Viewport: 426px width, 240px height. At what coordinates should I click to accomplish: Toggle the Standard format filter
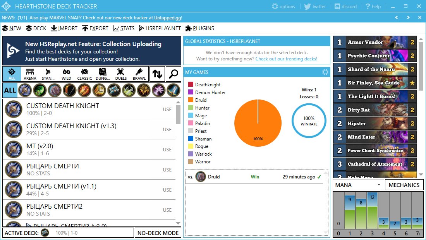48,74
